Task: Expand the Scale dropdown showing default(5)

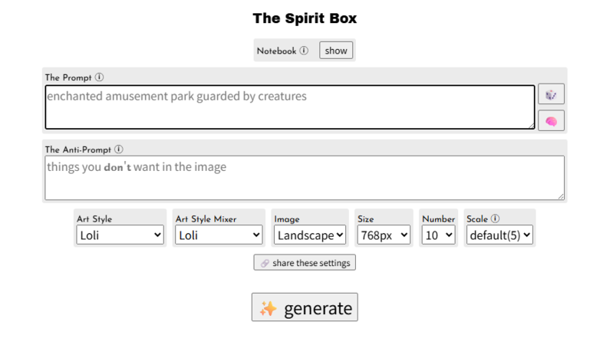Action: pos(499,235)
